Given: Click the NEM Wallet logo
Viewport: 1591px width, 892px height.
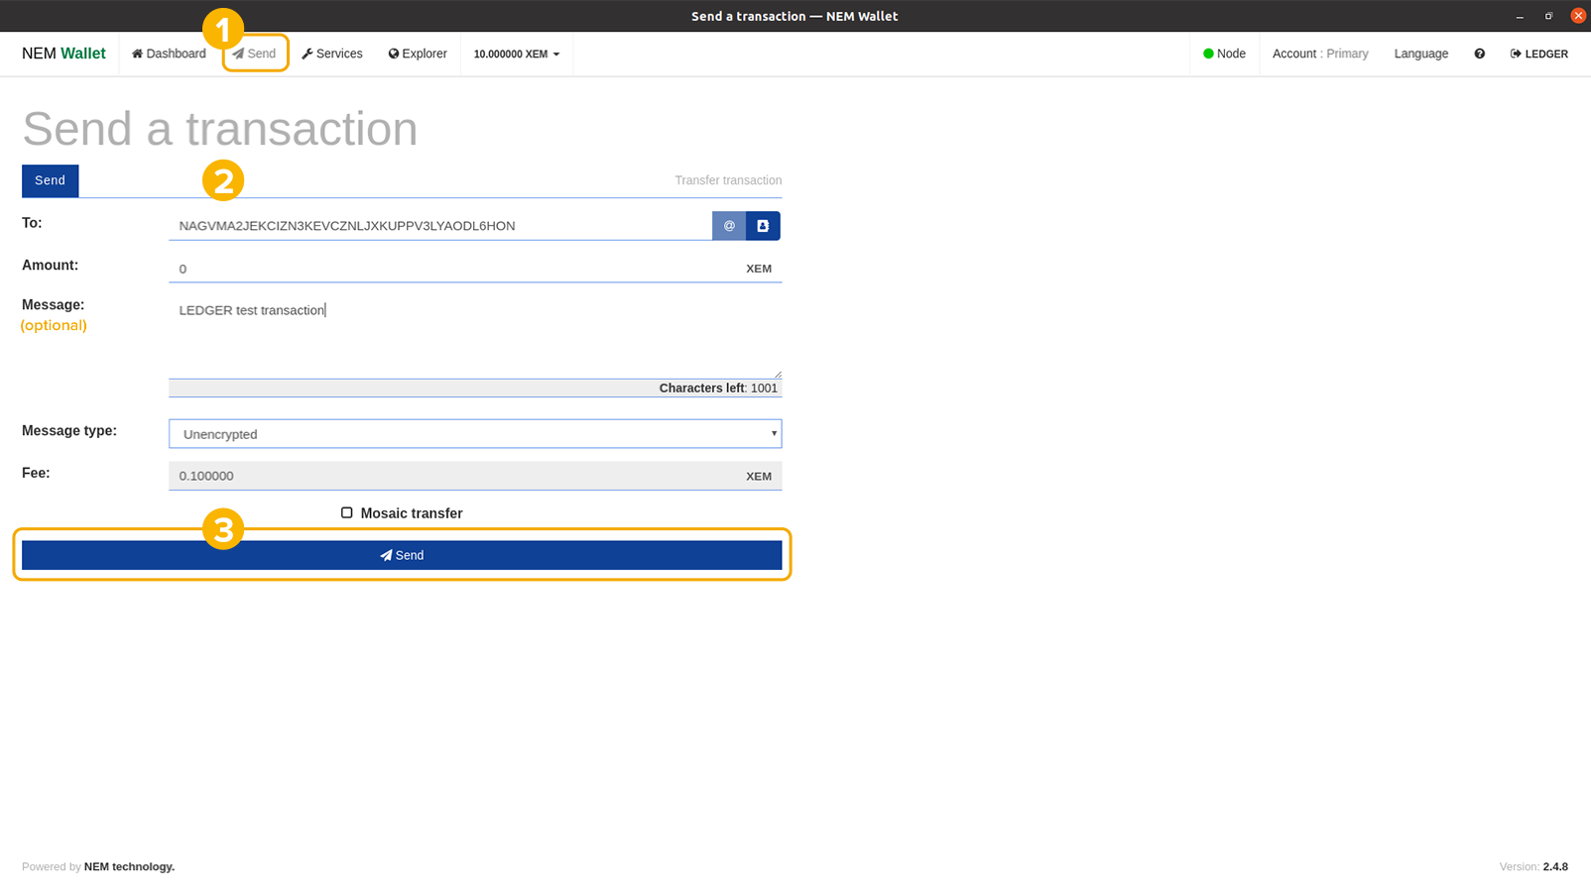Looking at the screenshot, I should tap(63, 54).
